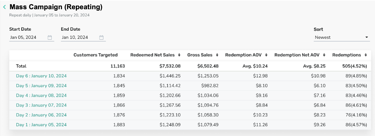Image resolution: width=375 pixels, height=136 pixels.
Task: Open the Start Date calendar icon
Action: click(x=50, y=37)
